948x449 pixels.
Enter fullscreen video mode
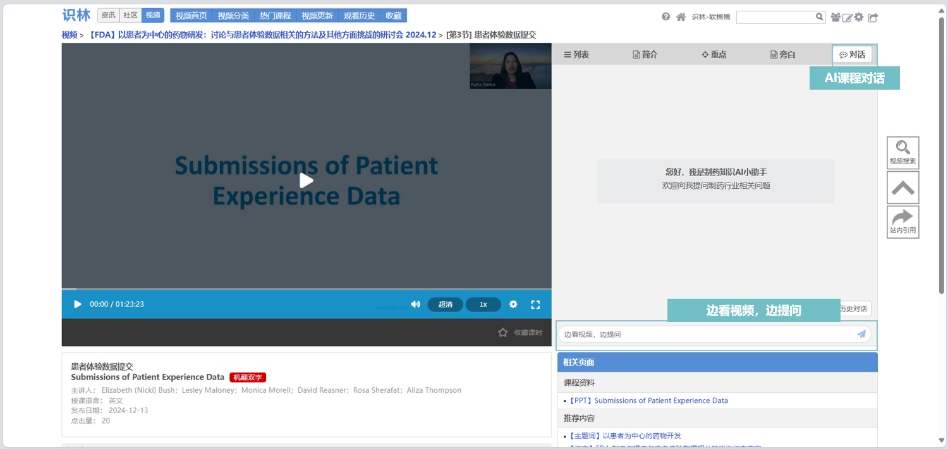click(535, 304)
